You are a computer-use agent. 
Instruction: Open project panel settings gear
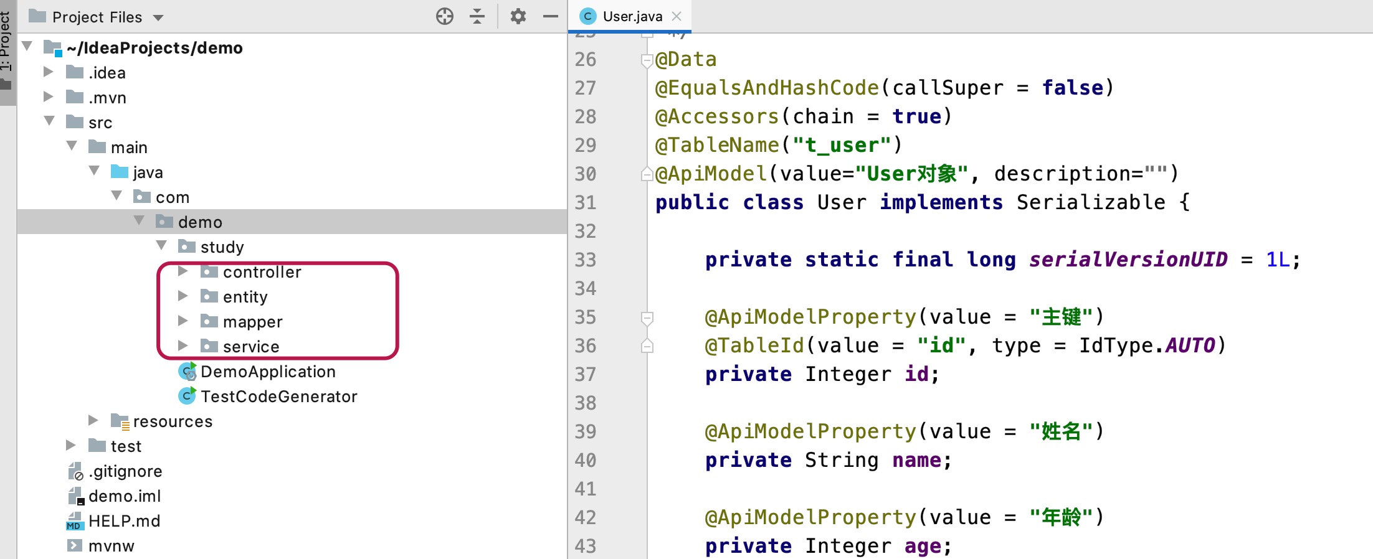click(518, 16)
